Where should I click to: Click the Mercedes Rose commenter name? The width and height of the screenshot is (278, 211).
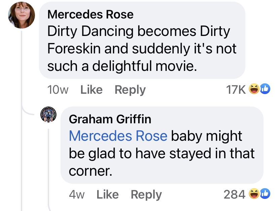[90, 14]
